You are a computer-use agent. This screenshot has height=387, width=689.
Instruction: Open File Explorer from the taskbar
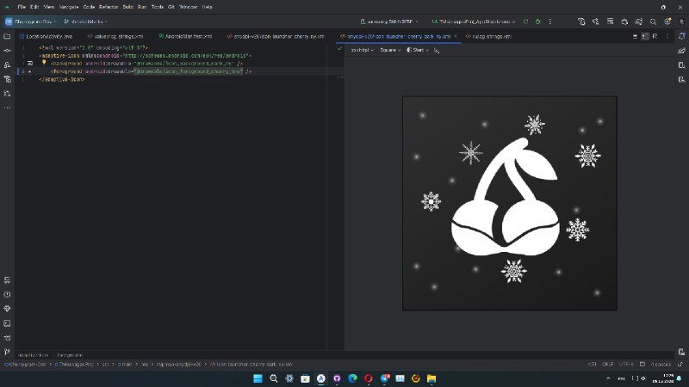tap(431, 378)
